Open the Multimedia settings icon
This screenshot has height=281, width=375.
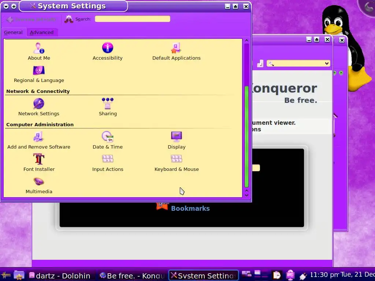click(39, 181)
